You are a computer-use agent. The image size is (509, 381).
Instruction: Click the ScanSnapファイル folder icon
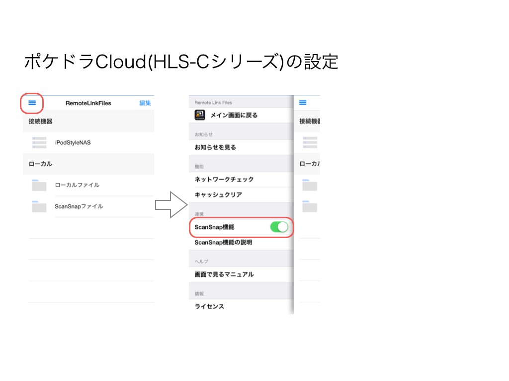pyautogui.click(x=39, y=206)
